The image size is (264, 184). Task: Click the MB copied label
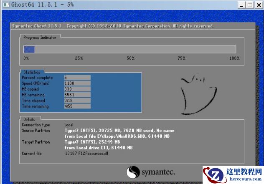pos(30,89)
